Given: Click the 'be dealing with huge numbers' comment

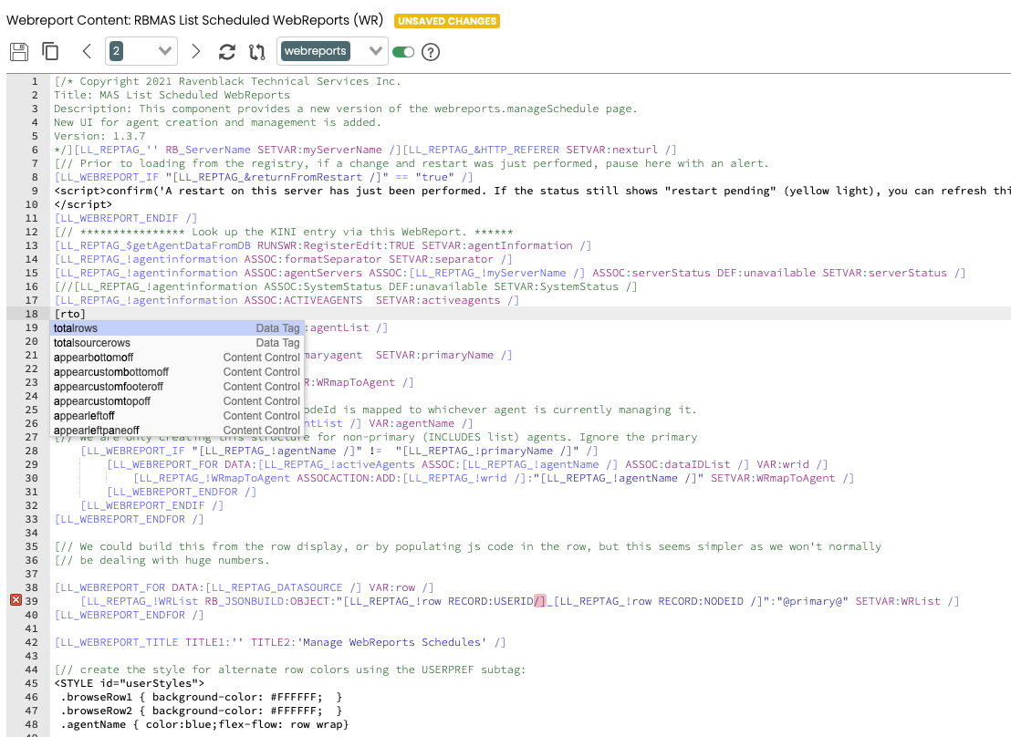Looking at the screenshot, I should (162, 560).
